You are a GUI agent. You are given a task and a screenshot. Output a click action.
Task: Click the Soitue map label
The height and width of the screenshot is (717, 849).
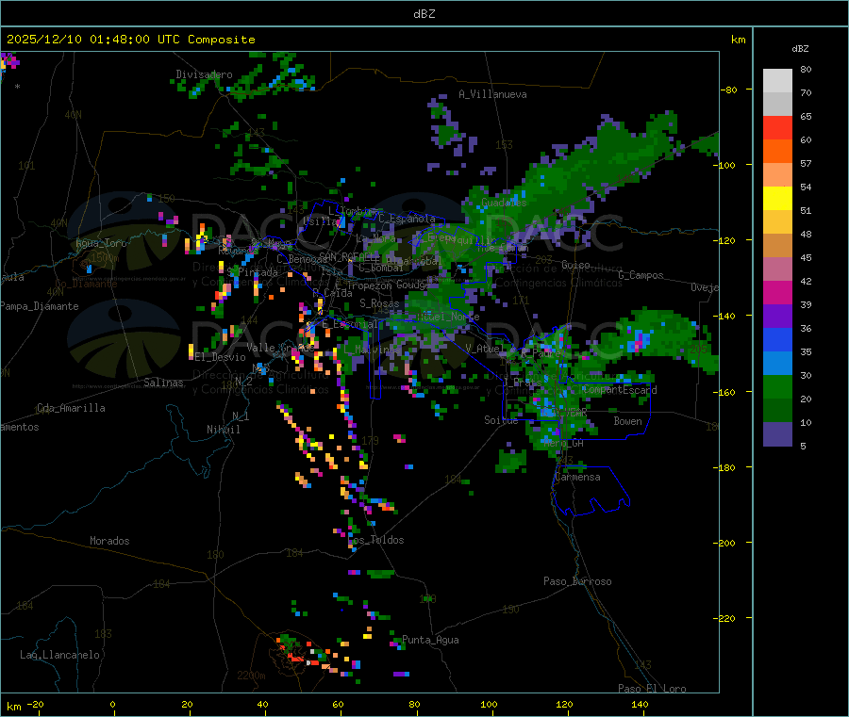click(501, 420)
